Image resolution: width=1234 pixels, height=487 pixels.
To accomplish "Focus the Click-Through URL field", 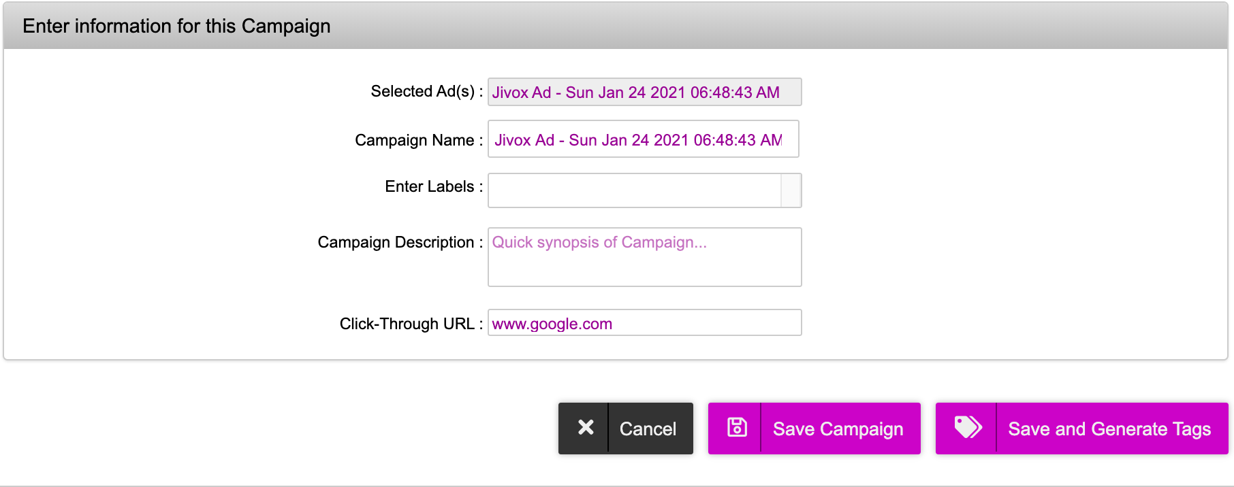I will tap(644, 323).
